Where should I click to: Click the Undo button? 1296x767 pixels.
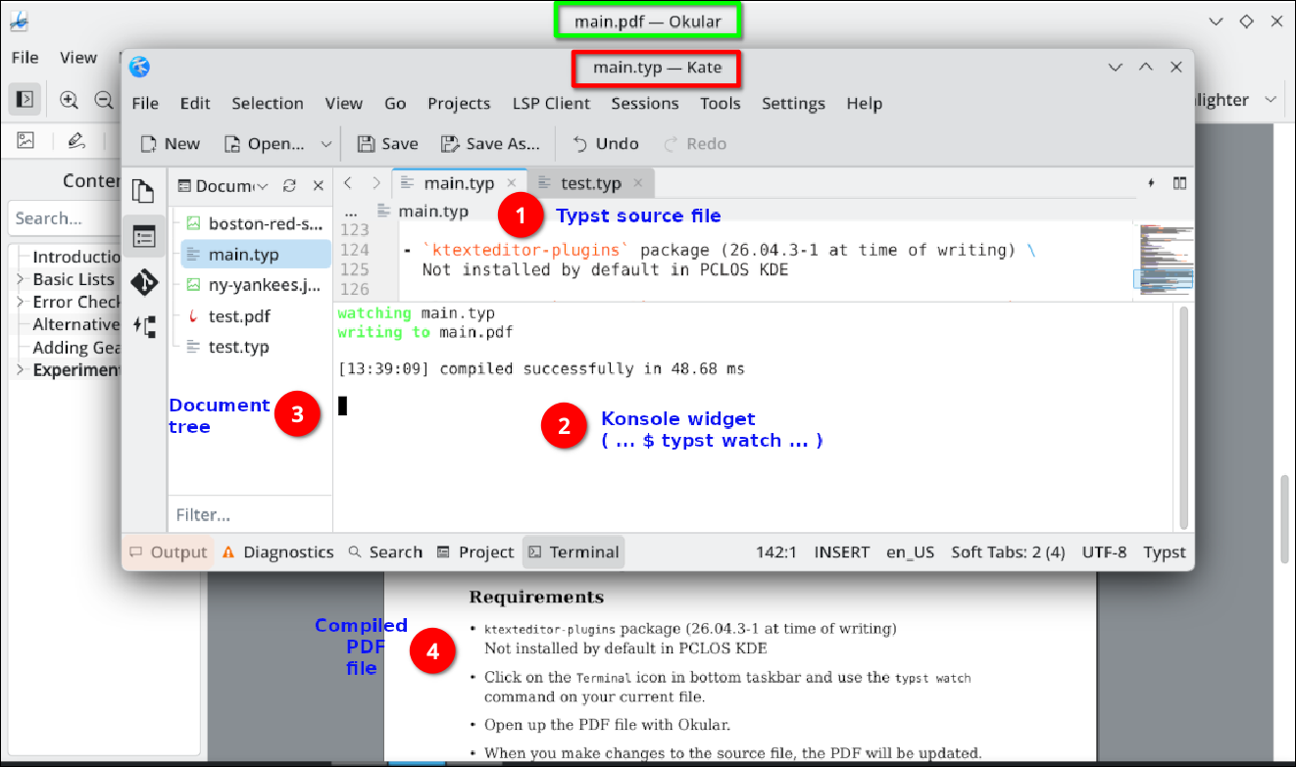pyautogui.click(x=605, y=144)
